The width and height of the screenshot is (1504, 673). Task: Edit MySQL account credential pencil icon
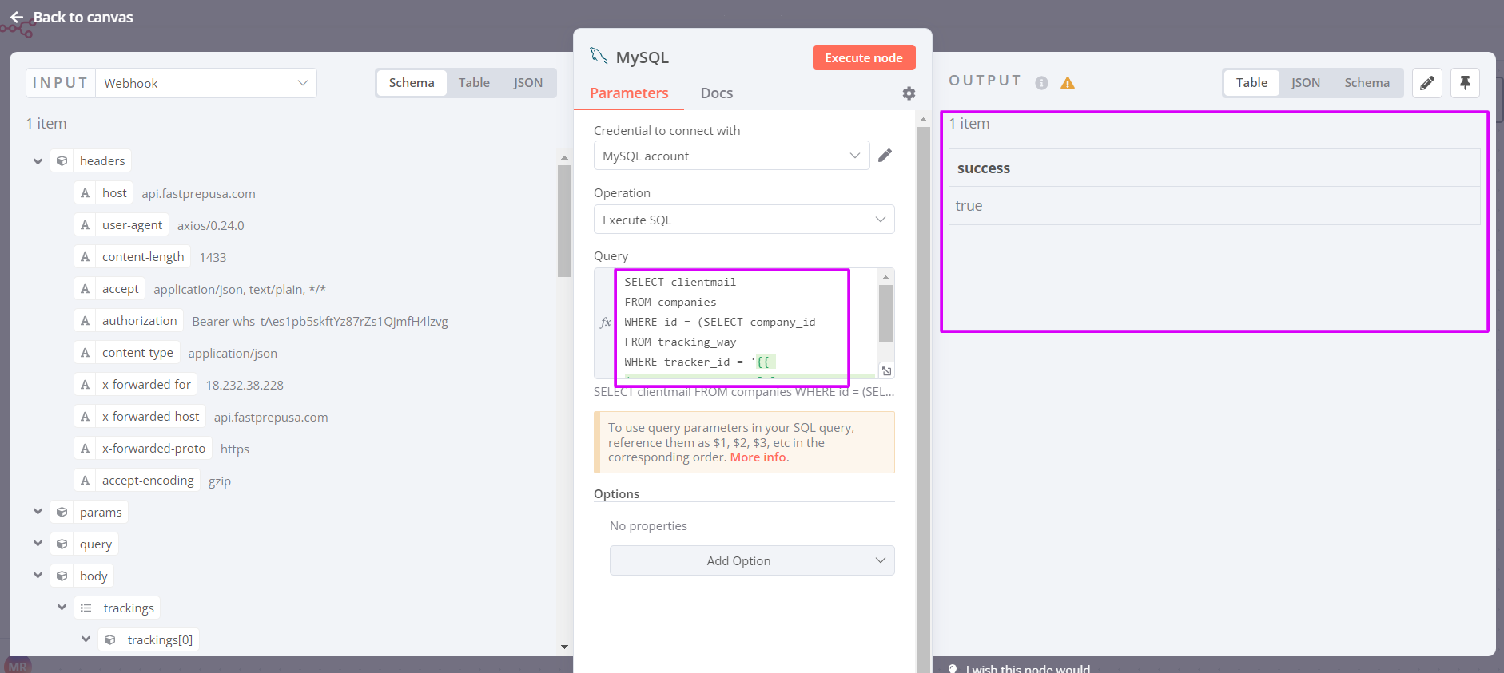pyautogui.click(x=885, y=156)
